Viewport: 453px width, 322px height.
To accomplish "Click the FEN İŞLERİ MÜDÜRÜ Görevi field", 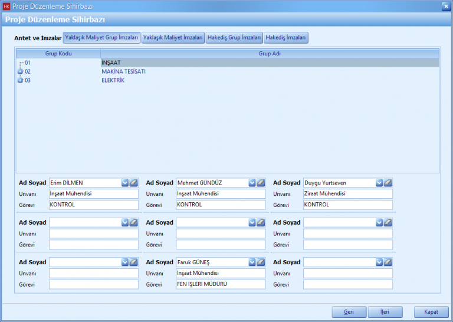I will click(221, 284).
